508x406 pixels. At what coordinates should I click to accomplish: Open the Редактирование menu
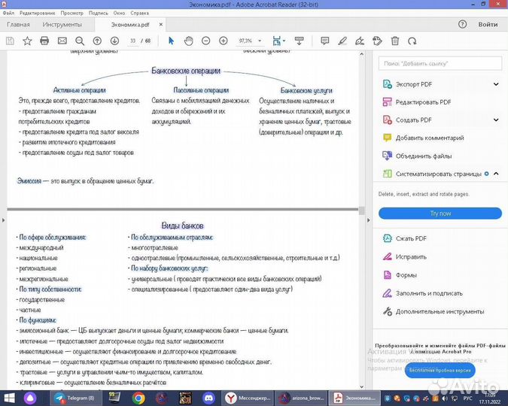tap(37, 13)
